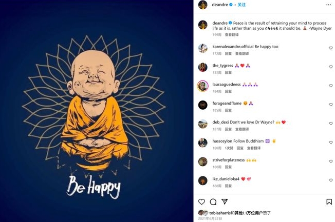The width and height of the screenshot is (335, 222).
Task: Like the post with the heart icon
Action: point(201,201)
